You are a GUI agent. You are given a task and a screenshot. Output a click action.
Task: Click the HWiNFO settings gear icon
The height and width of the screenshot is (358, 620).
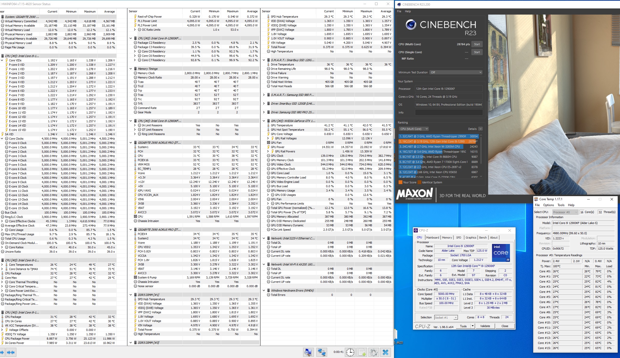pos(373,352)
